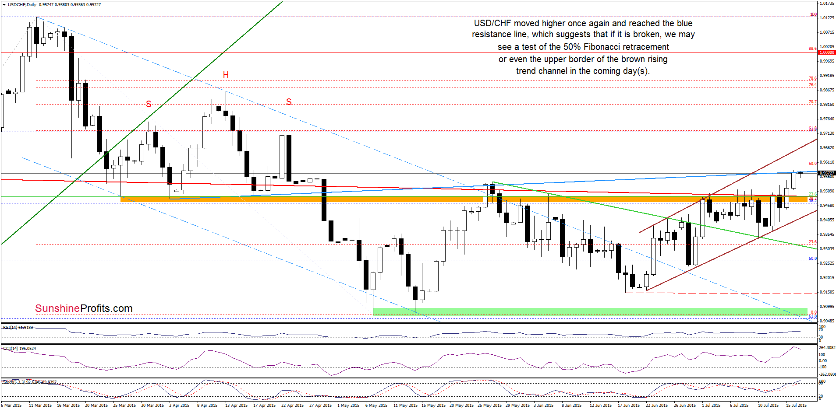The image size is (836, 409).
Task: Click the 6 Jul 2015 date label
Action: 739,406
